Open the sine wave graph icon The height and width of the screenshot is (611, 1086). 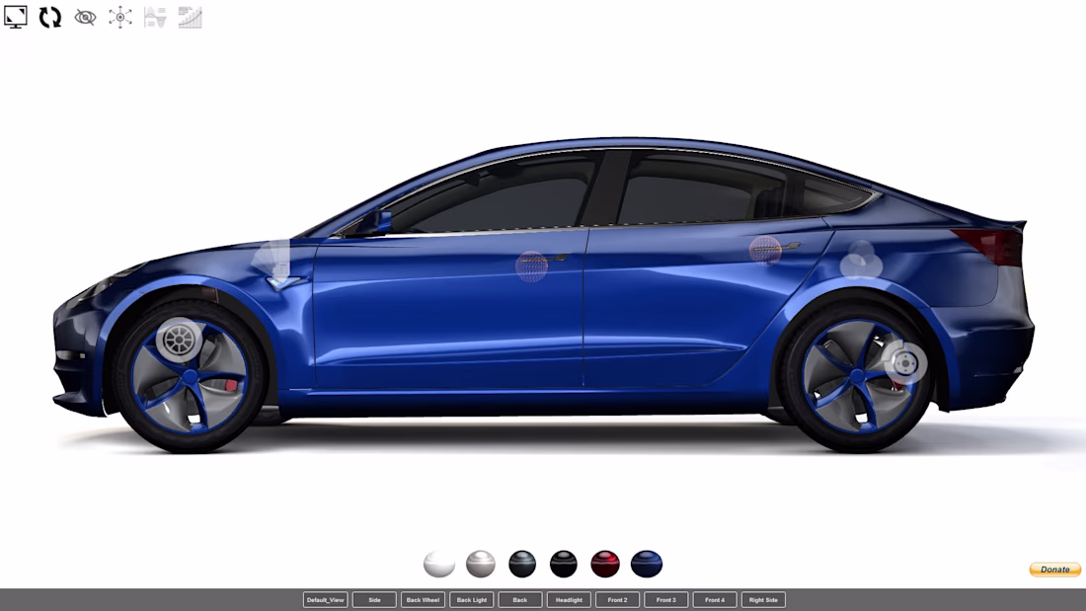(155, 17)
